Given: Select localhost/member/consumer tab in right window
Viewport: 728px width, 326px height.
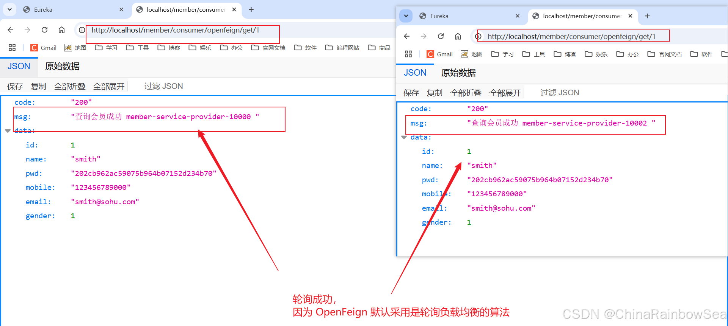Looking at the screenshot, I should tap(582, 16).
